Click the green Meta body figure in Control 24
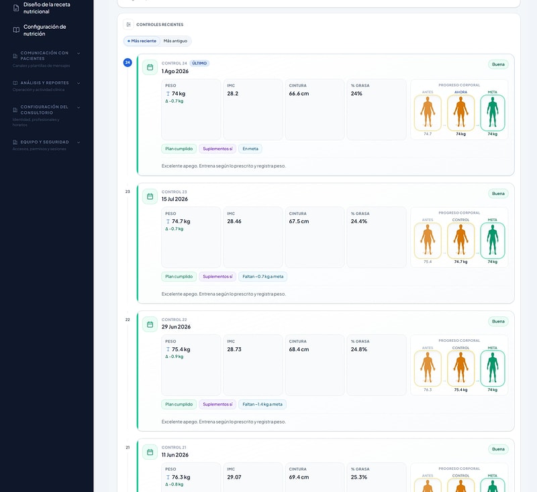The height and width of the screenshot is (492, 537). [493, 113]
